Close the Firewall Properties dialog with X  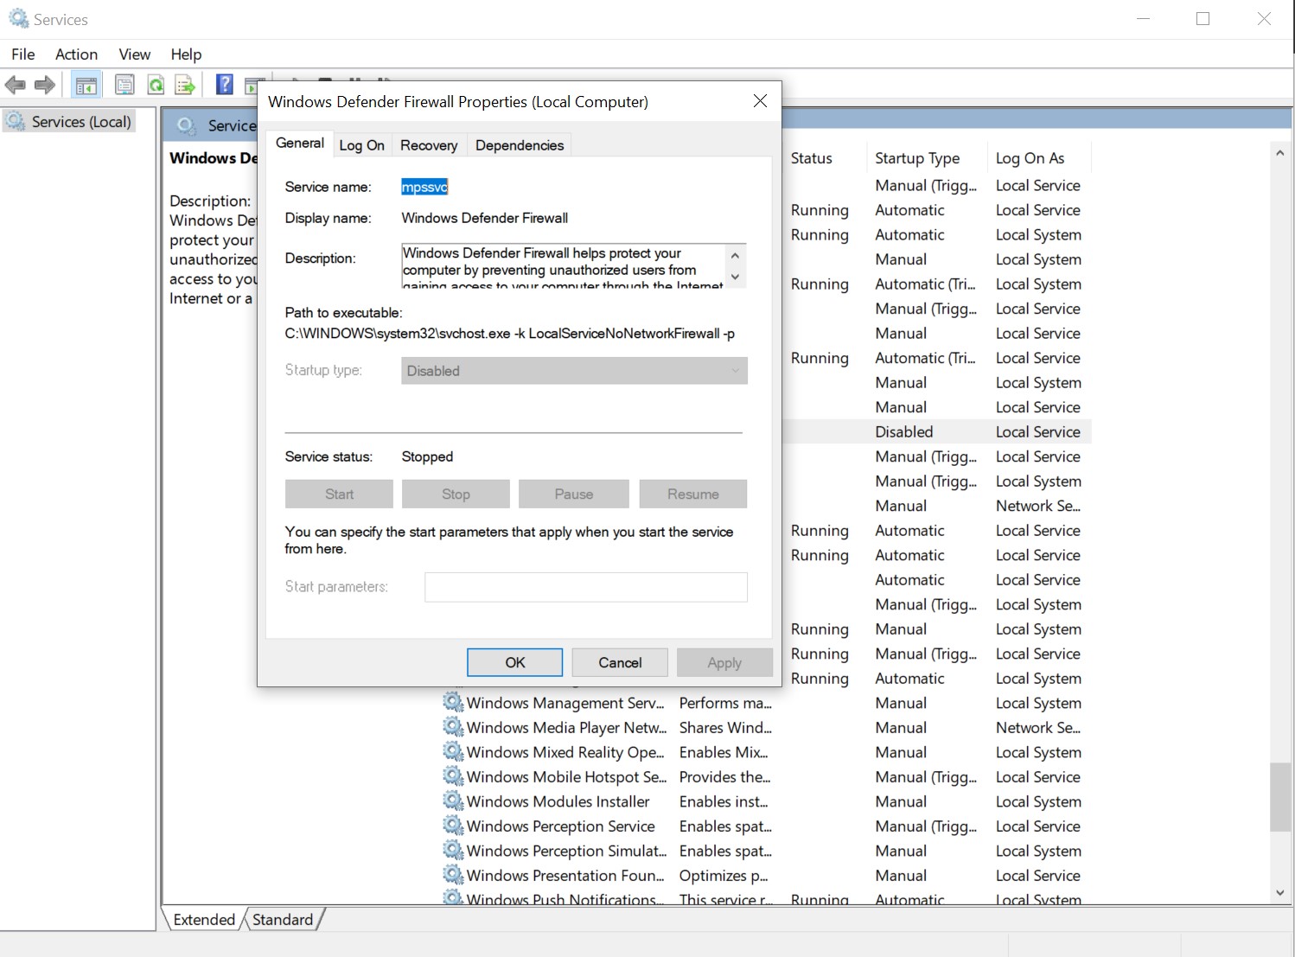[x=760, y=101]
